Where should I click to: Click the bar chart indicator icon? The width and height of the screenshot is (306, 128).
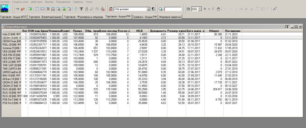coord(275,9)
